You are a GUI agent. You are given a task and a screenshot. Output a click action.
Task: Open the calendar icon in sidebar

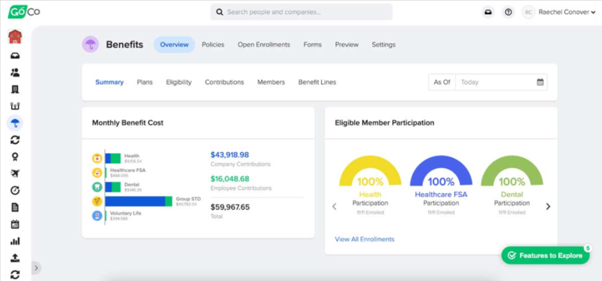pyautogui.click(x=15, y=225)
